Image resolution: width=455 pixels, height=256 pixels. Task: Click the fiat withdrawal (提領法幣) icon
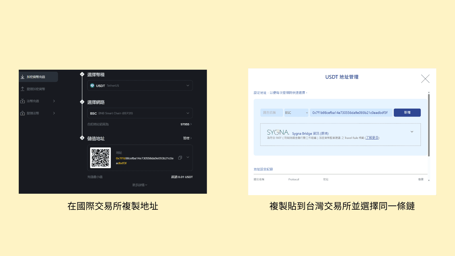click(22, 113)
